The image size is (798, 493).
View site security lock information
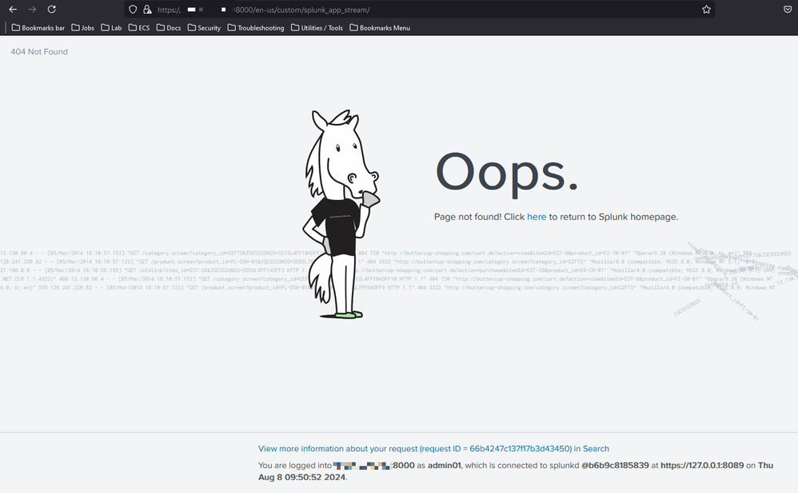[148, 9]
